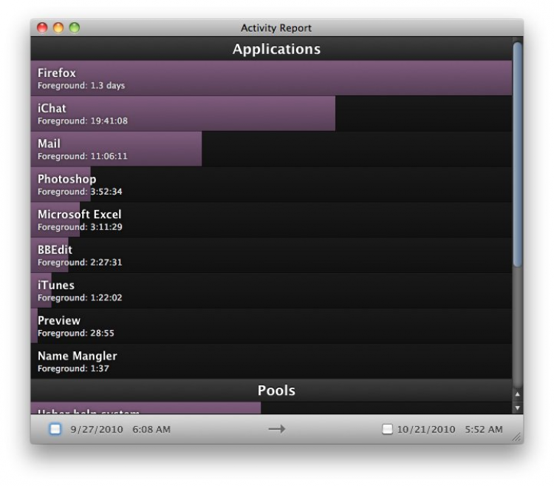Viewport: 554px width, 486px height.
Task: Click the end time 5:52 AM
Action: (x=484, y=429)
